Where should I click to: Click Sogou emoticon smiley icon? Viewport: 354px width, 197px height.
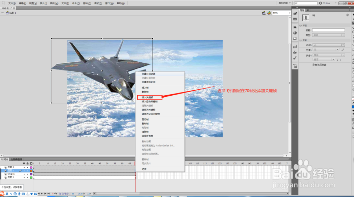point(15,194)
